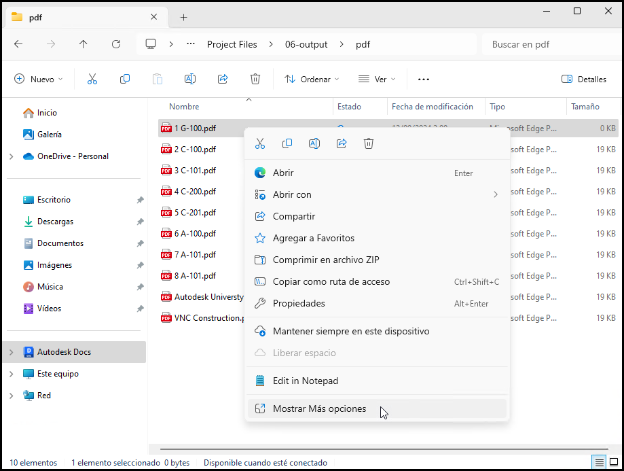Click the Copy icon in the context menu
The width and height of the screenshot is (624, 471).
pos(287,143)
